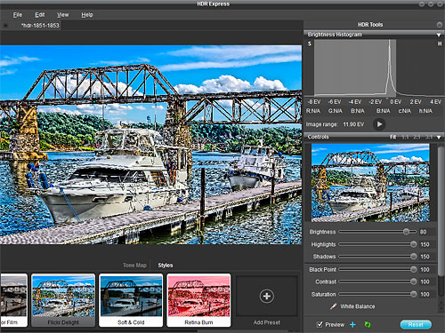Click the Highlights value 150

(425, 244)
